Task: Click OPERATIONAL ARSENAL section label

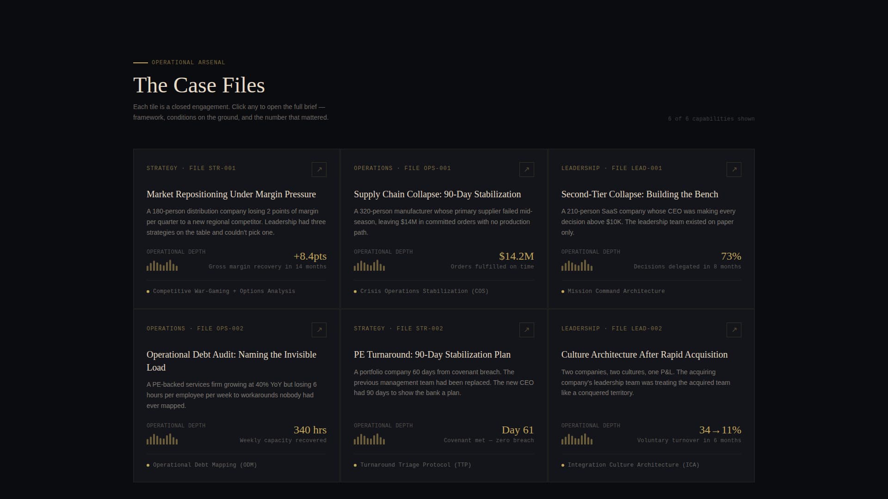Action: point(188,62)
